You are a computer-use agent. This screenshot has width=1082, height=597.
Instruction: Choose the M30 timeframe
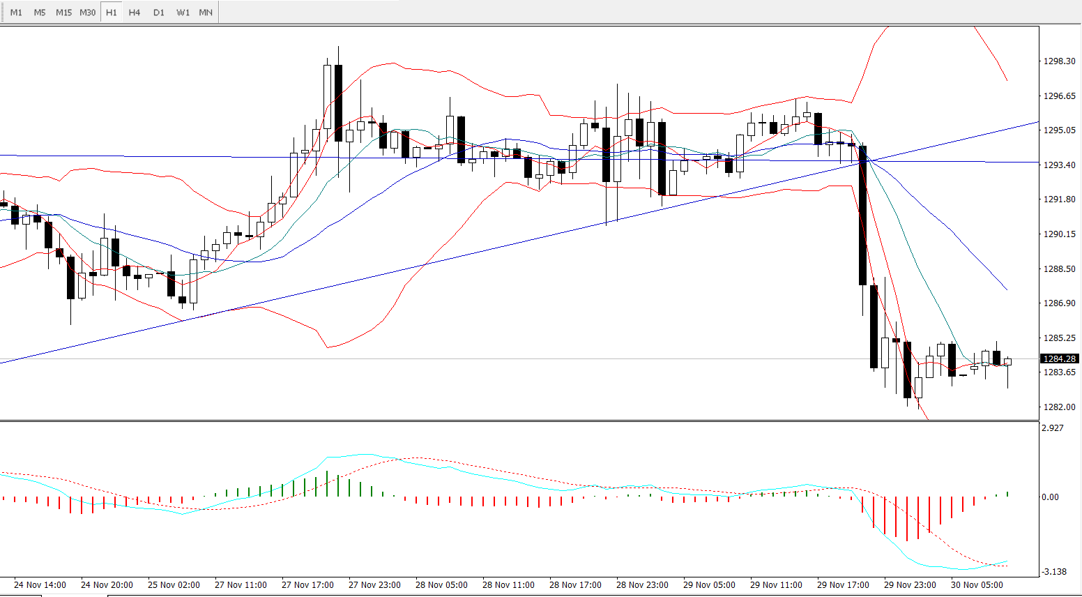(88, 13)
